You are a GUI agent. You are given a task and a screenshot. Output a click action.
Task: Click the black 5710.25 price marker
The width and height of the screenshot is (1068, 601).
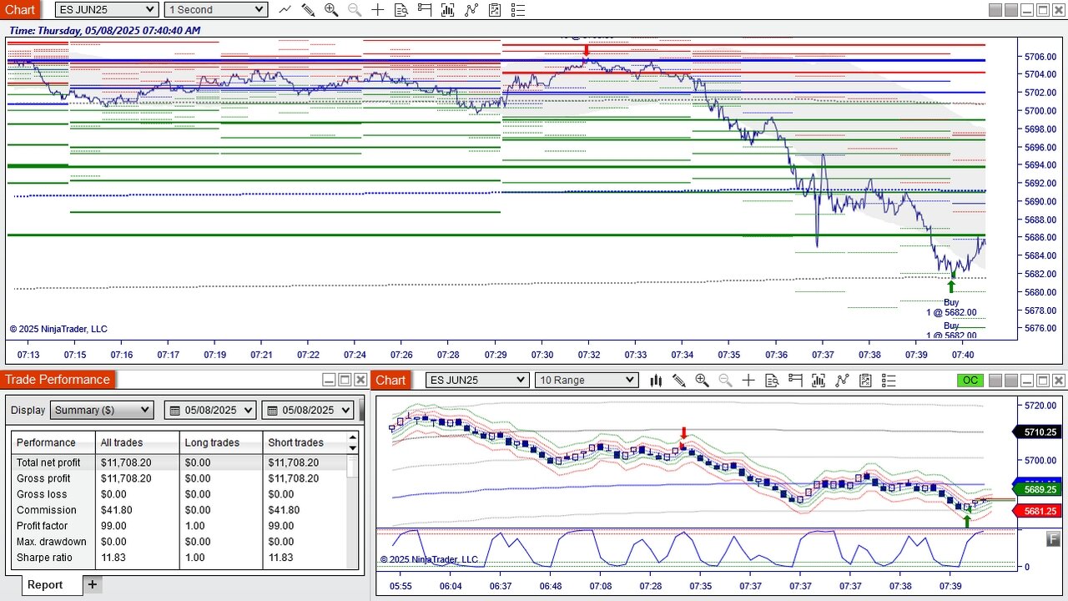[1035, 432]
